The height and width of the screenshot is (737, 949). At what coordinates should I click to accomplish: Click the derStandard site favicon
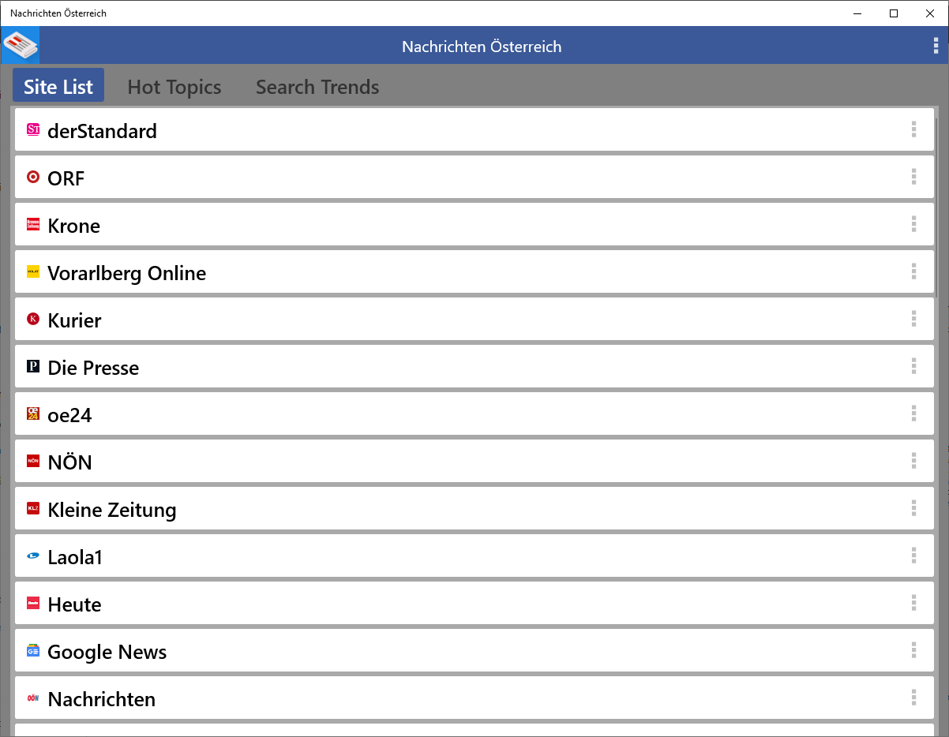coord(33,129)
